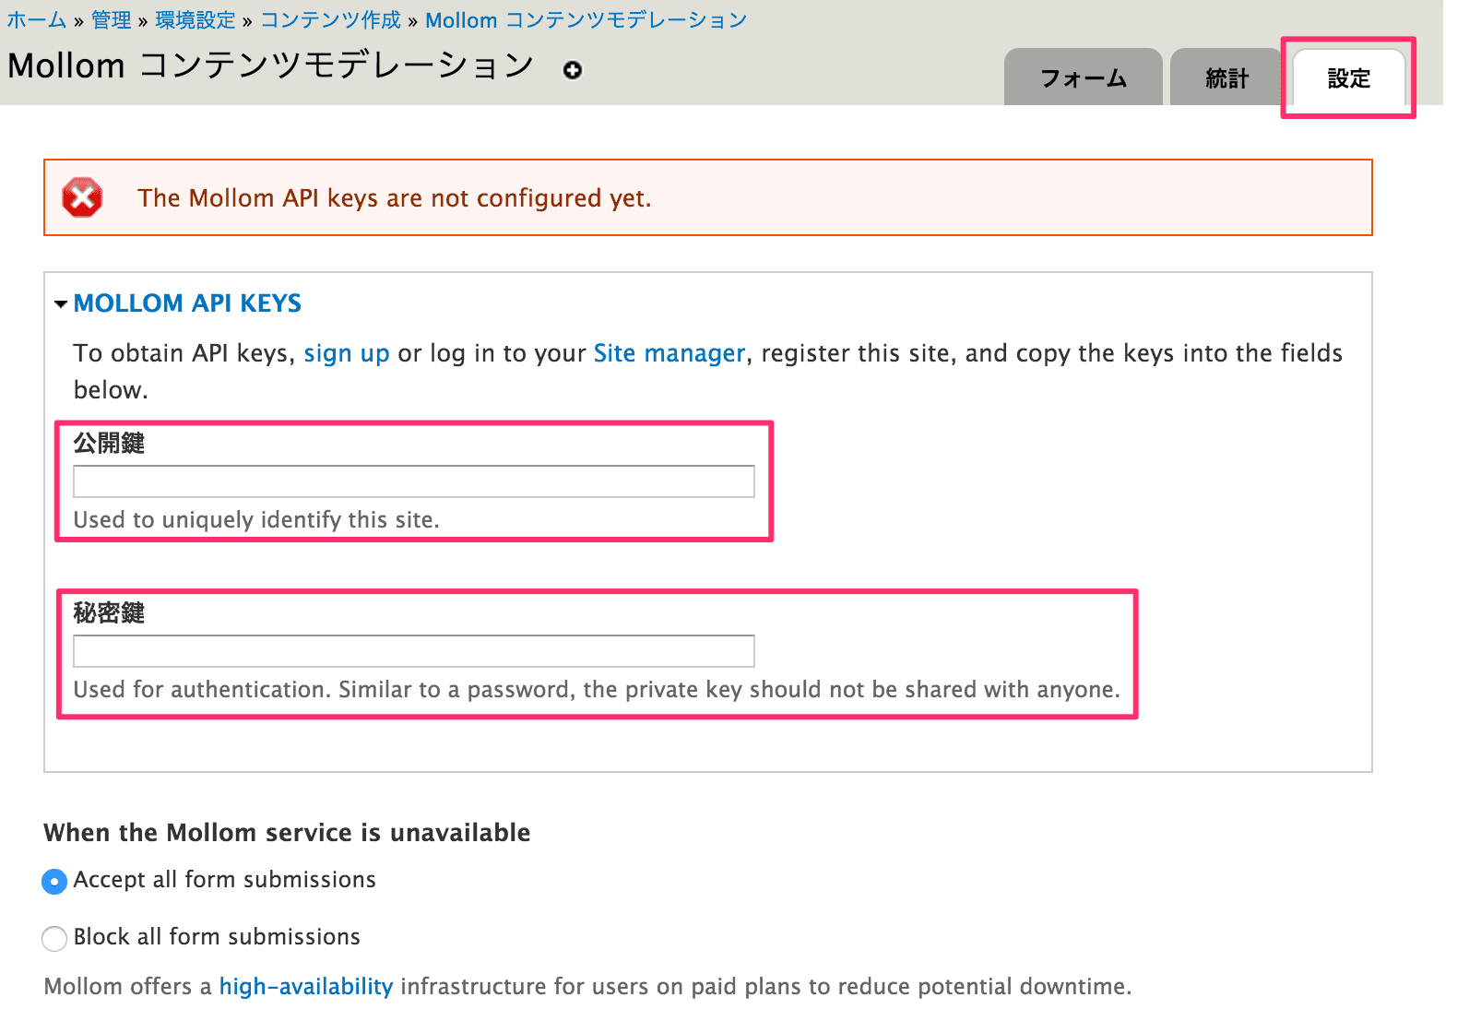Open the フォーム tab
Viewport: 1481px width, 1033px height.
pyautogui.click(x=1083, y=77)
